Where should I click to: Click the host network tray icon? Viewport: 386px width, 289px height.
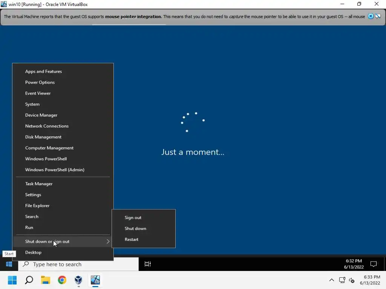click(342, 280)
